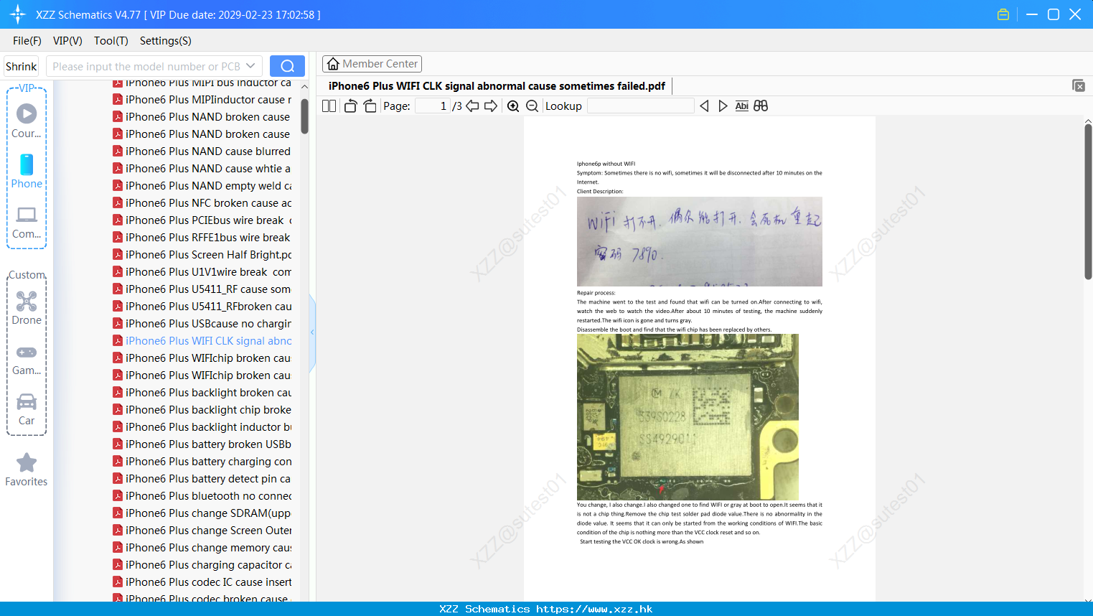Click the binoculars search icon
Image resolution: width=1093 pixels, height=616 pixels.
pyautogui.click(x=761, y=106)
